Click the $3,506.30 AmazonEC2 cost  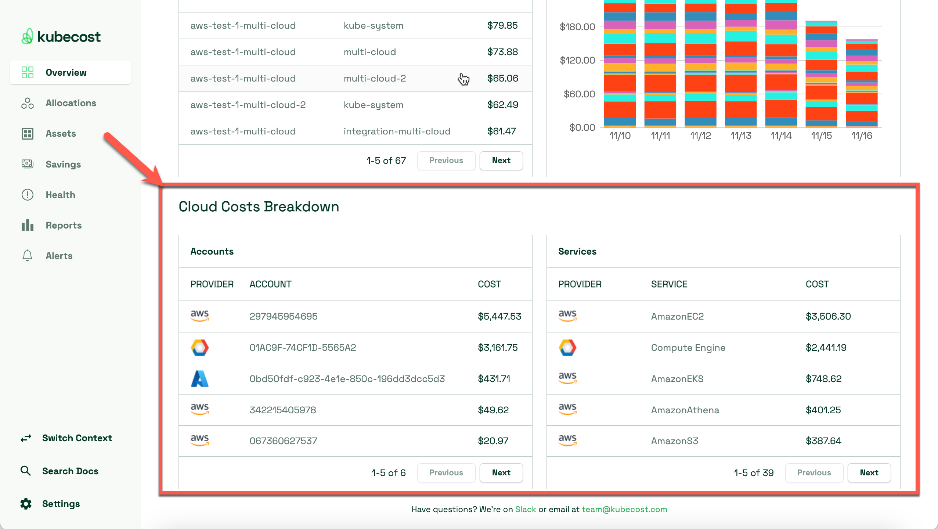point(828,316)
